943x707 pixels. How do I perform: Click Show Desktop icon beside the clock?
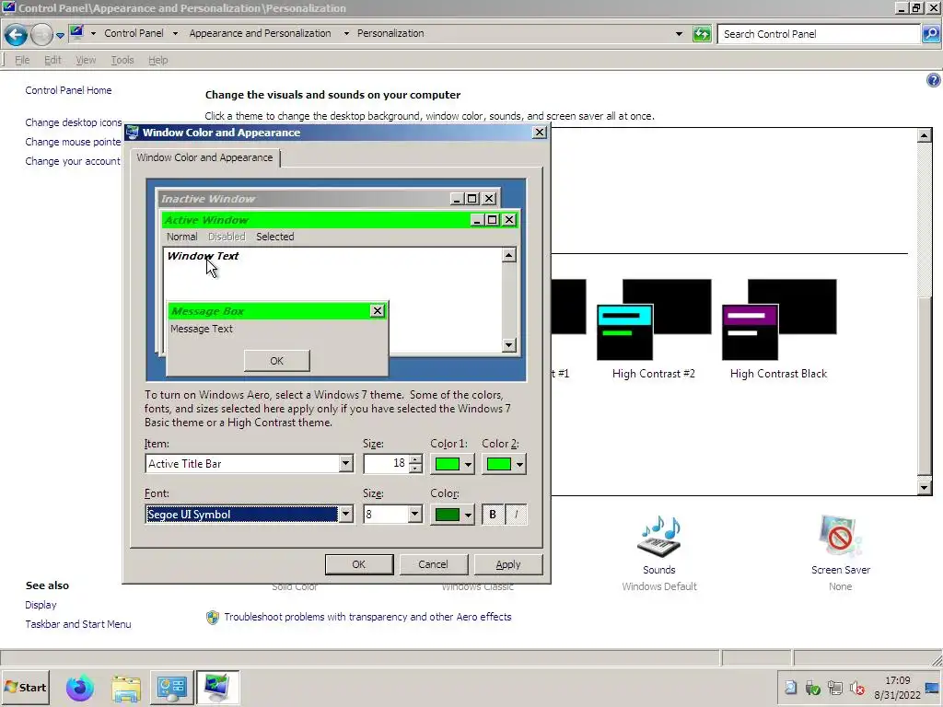pyautogui.click(x=933, y=688)
